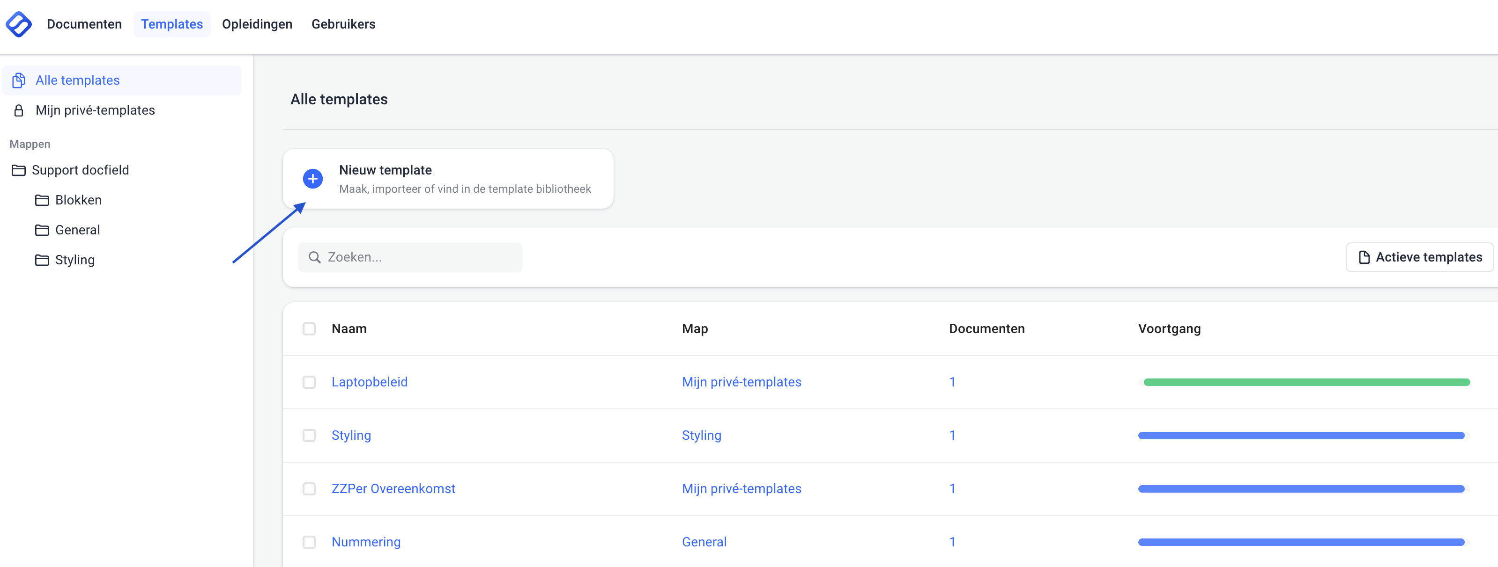The height and width of the screenshot is (567, 1498).
Task: Click the Styling folder icon in the sidebar
Action: [42, 260]
